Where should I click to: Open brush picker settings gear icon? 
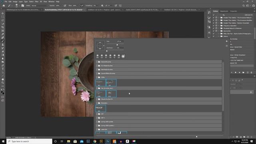pos(227,41)
